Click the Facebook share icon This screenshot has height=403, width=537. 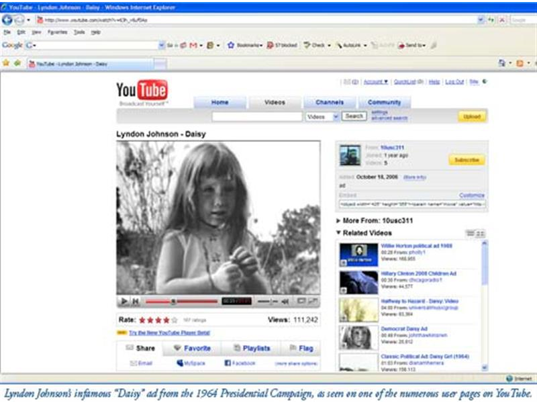coord(228,363)
